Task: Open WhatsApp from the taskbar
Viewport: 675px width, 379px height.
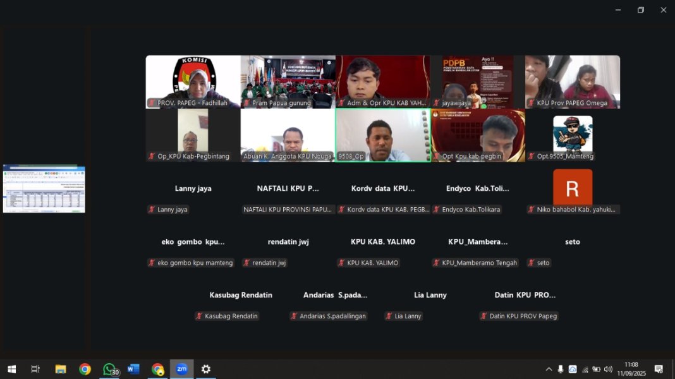Action: tap(109, 369)
